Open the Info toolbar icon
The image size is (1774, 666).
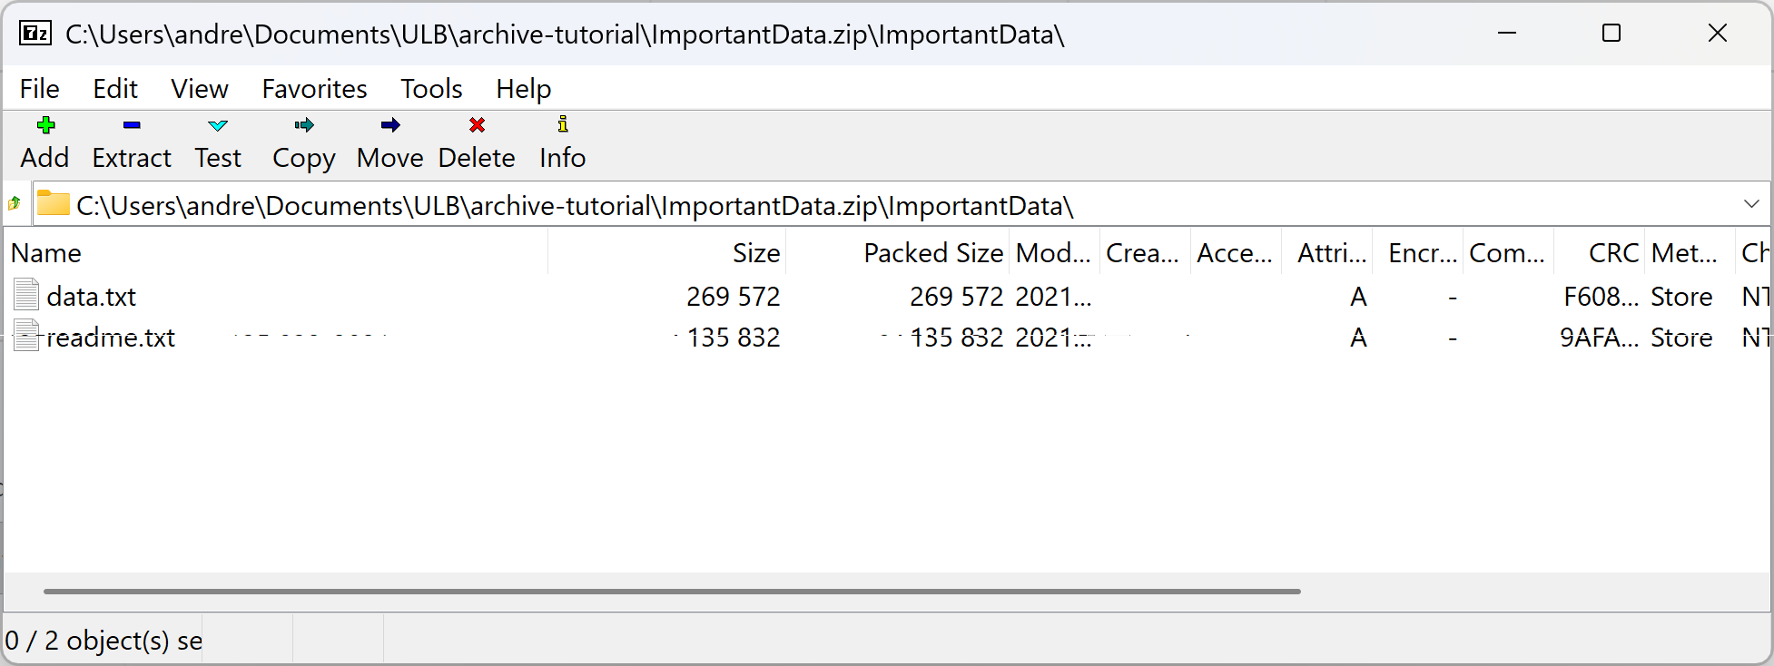coord(562,125)
